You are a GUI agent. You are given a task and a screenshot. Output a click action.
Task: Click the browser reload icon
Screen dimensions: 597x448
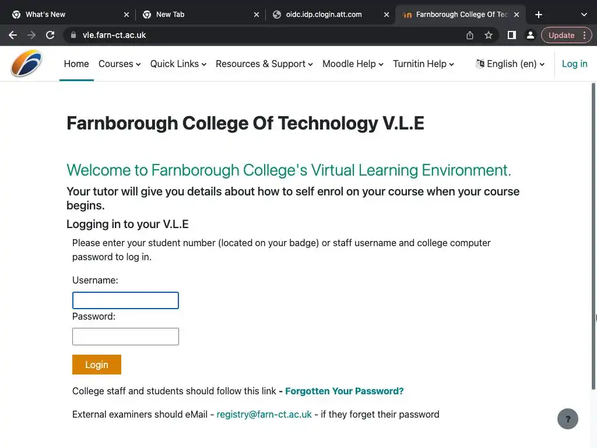(x=50, y=35)
